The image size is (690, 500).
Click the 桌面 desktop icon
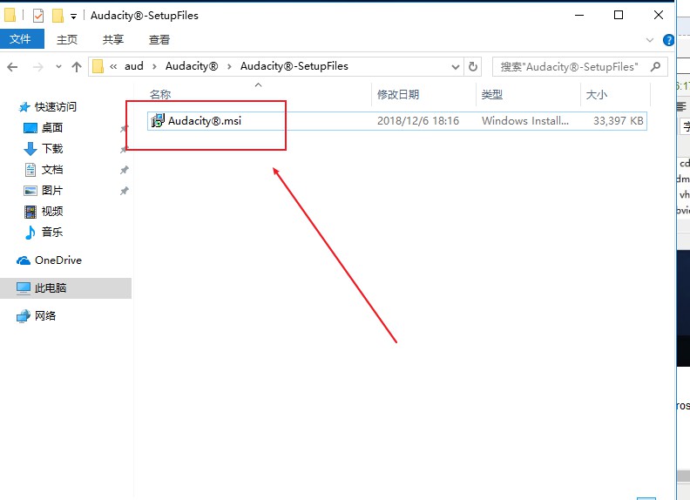(30, 128)
